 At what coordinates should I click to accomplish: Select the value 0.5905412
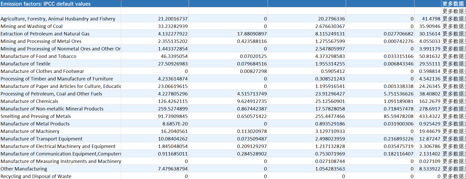tap(307, 71)
